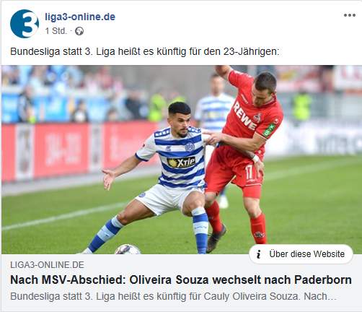
Task: Click the REWE logo on the red jersey
Action: (x=244, y=116)
